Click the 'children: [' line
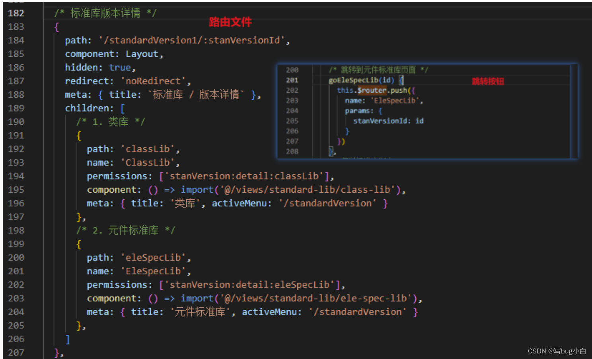This screenshot has height=359, width=592. 95,108
